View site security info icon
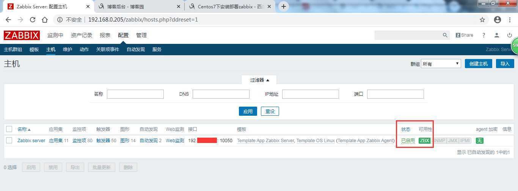518x191 pixels. tap(60, 20)
